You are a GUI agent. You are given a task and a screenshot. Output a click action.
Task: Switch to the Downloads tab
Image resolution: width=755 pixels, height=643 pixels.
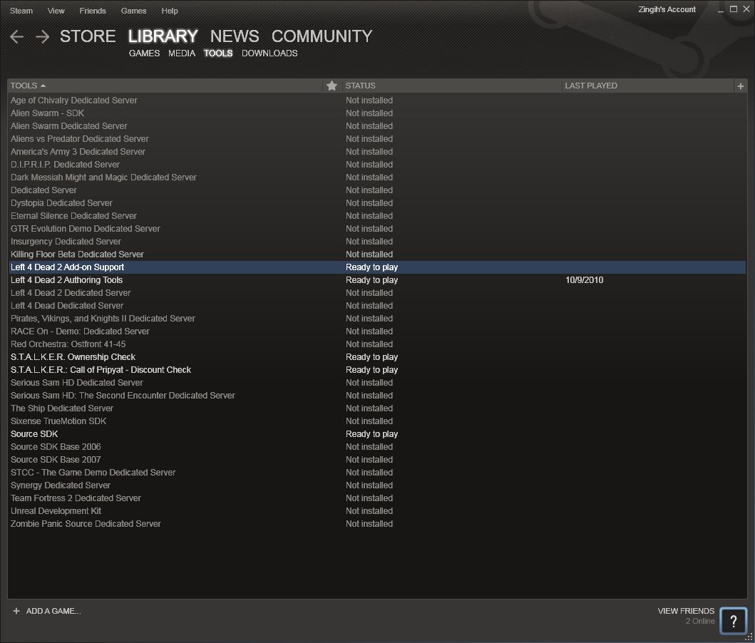269,53
